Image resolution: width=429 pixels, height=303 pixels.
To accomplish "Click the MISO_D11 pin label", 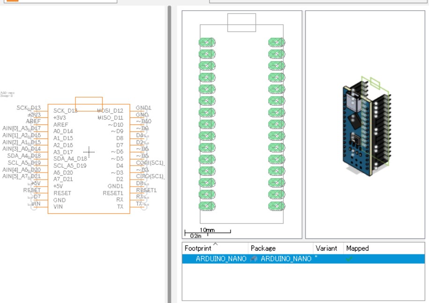I will click(x=110, y=118).
